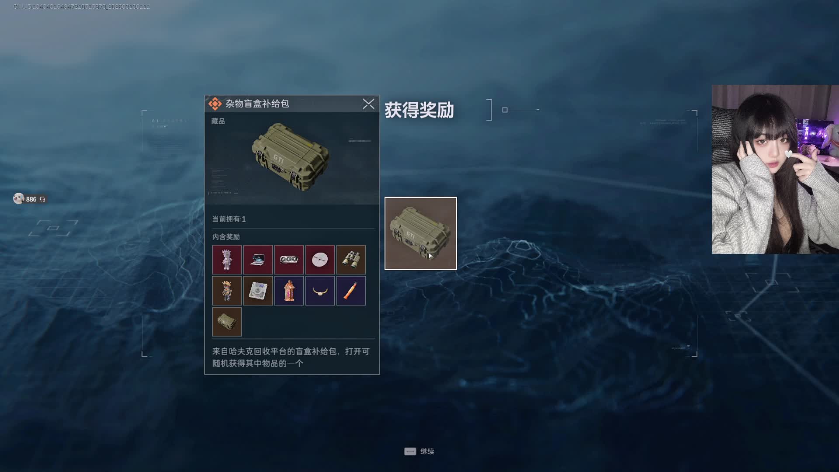Click the large GTI crate preview image
839x472 pixels.
coord(290,157)
